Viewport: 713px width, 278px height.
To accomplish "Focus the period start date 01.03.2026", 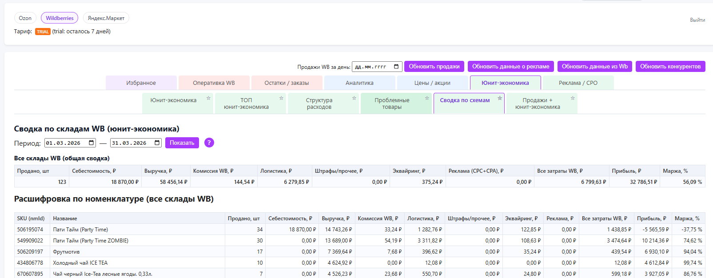I will [x=70, y=143].
